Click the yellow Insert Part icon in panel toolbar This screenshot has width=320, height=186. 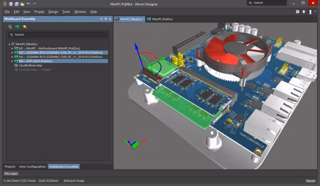25,27
